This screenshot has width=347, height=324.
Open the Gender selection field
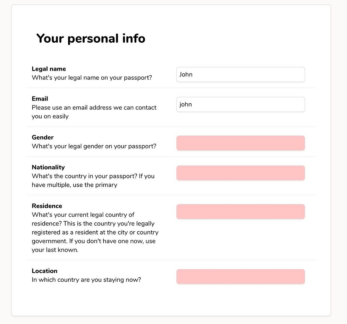(x=240, y=143)
